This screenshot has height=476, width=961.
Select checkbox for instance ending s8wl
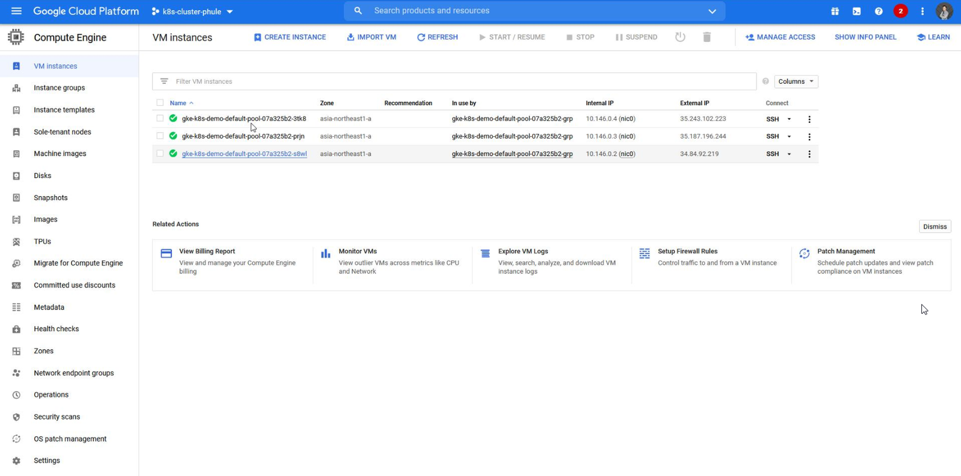160,153
